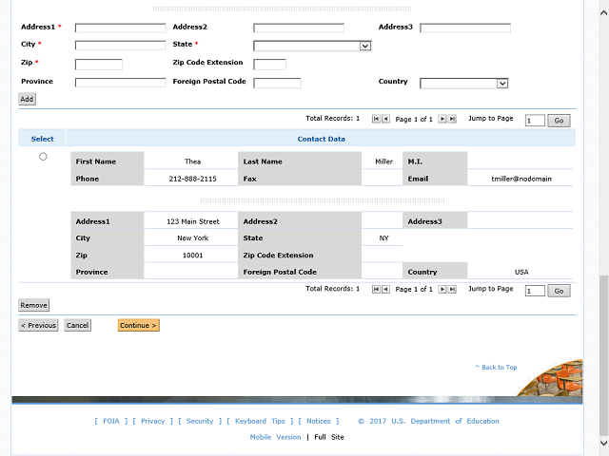609x456 pixels.
Task: Go to last page in bottom pager
Action: [453, 289]
